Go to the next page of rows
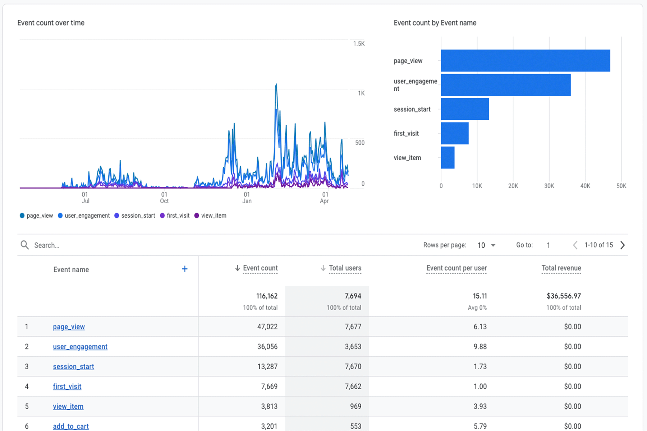Image resolution: width=647 pixels, height=431 pixels. click(623, 245)
